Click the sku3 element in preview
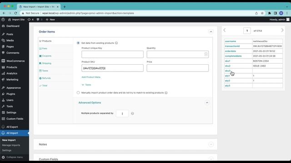 [228, 71]
